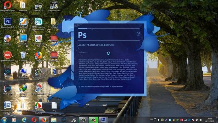Open the volume speaker icon in tray
The image size is (218, 123).
point(201,120)
